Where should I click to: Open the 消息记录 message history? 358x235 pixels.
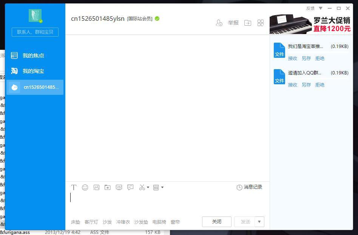click(x=249, y=187)
